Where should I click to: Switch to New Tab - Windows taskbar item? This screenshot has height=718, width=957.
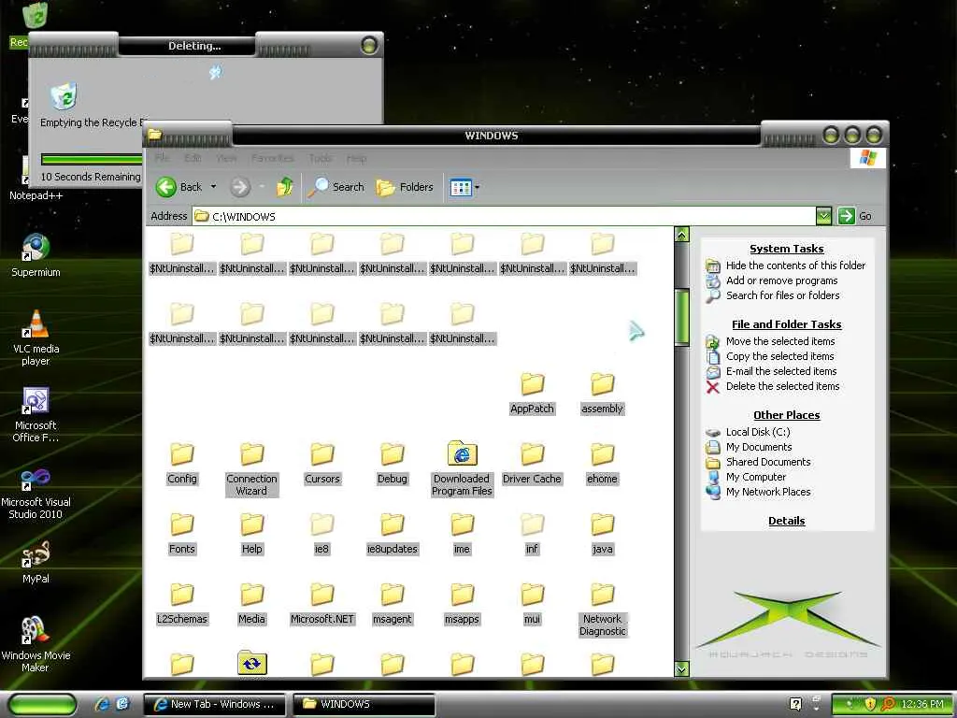click(x=214, y=704)
